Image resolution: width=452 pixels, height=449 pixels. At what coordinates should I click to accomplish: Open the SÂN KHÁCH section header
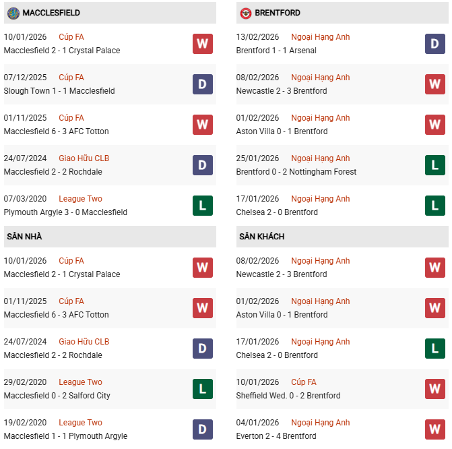pos(261,237)
